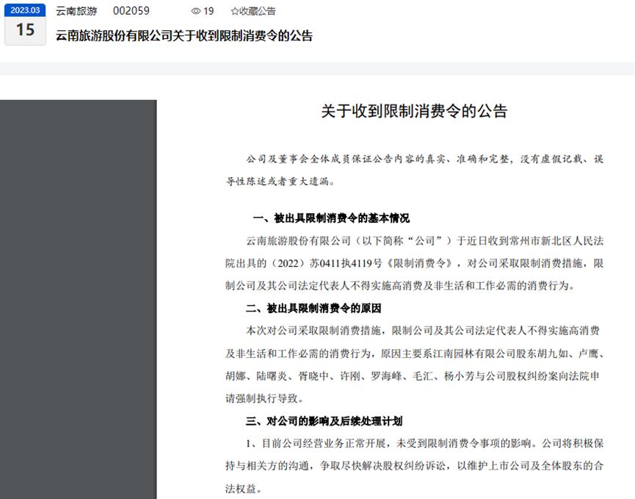Screen dimensions: 635x499
Task: Click the line 持与相关方的沟通，争取尽快解决
Action: pyautogui.click(x=415, y=466)
